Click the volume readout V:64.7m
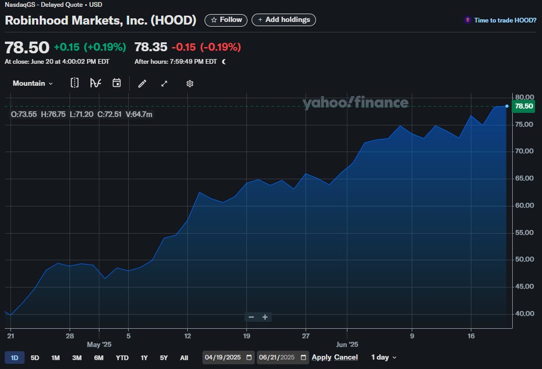Image resolution: width=542 pixels, height=369 pixels. pos(139,114)
